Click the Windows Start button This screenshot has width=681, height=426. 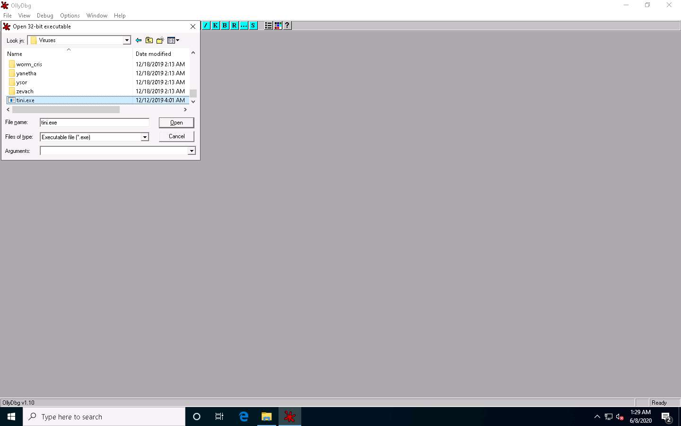tap(11, 417)
